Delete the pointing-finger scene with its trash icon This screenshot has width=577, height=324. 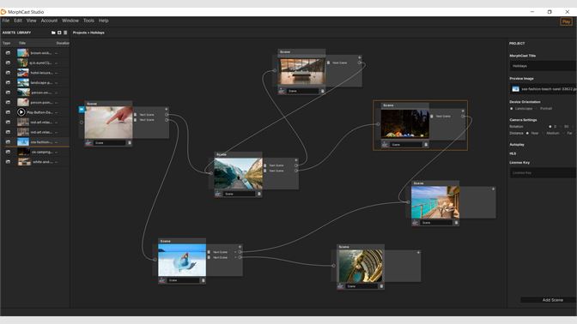click(x=130, y=143)
